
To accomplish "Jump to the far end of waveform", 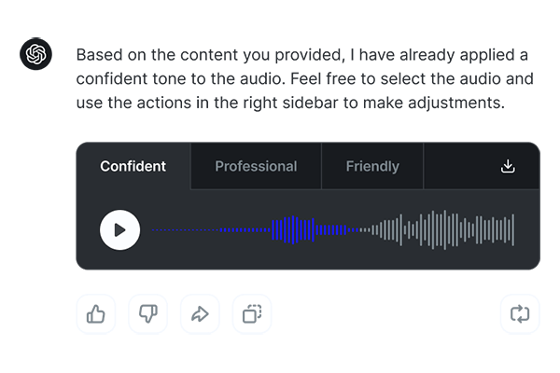I will click(511, 229).
